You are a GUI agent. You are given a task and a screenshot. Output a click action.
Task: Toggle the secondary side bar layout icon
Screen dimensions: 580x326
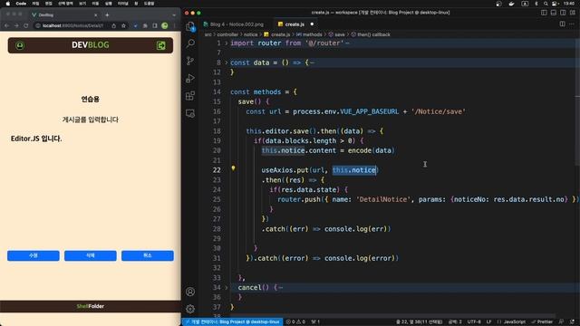563,13
